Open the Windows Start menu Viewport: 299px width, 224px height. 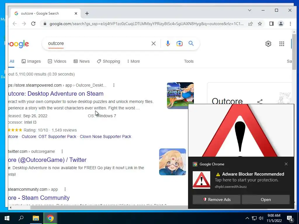7,218
